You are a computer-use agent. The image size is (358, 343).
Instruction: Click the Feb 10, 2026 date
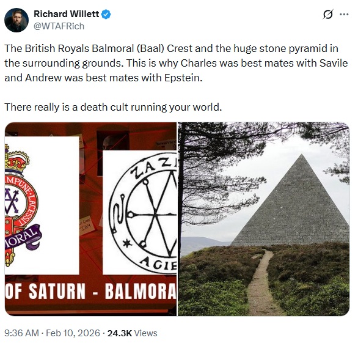pos(73,333)
